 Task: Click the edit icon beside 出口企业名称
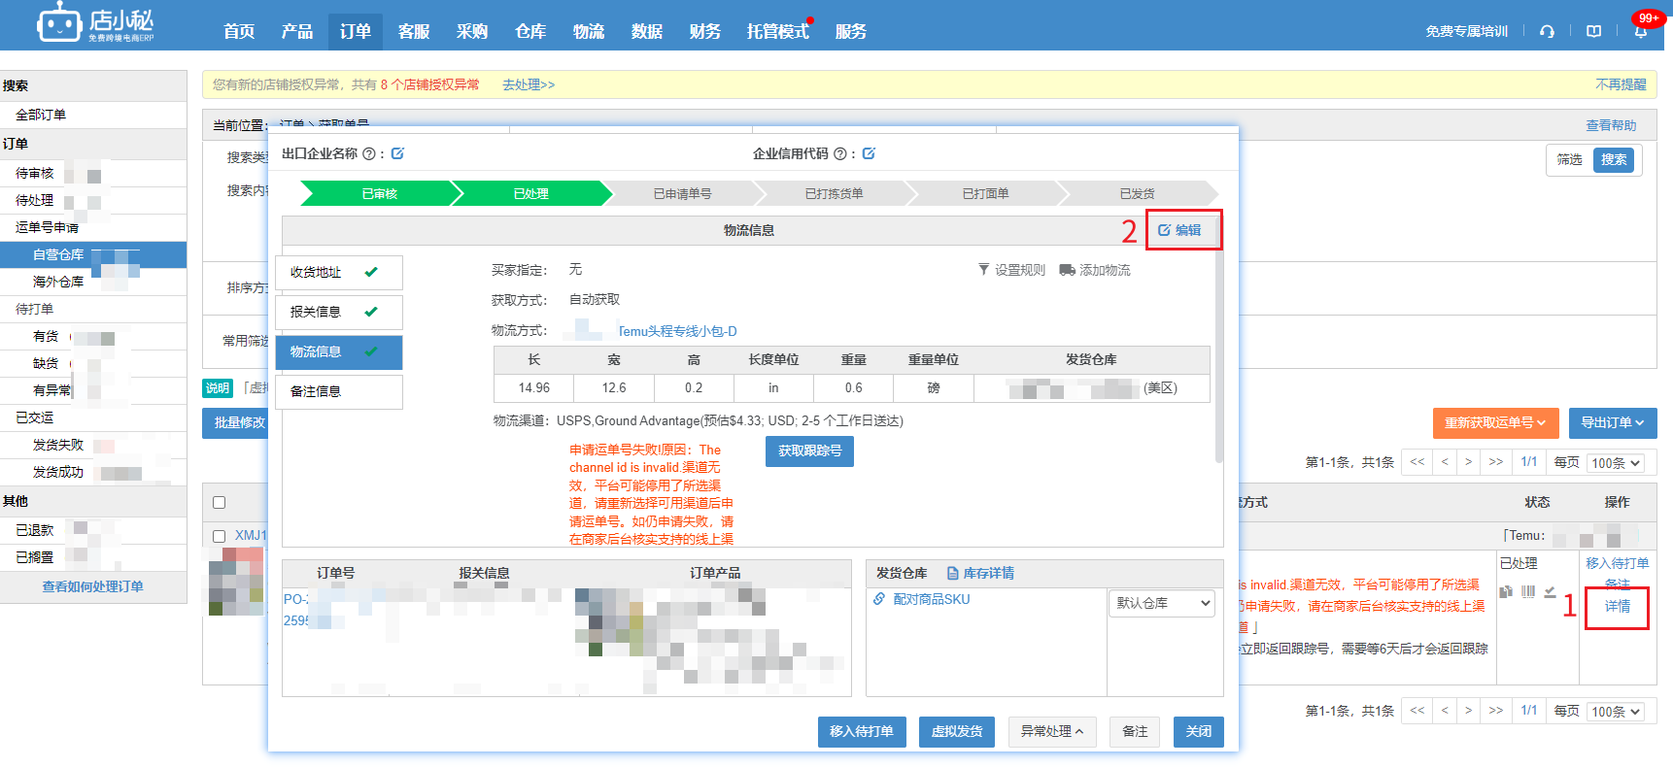397,153
